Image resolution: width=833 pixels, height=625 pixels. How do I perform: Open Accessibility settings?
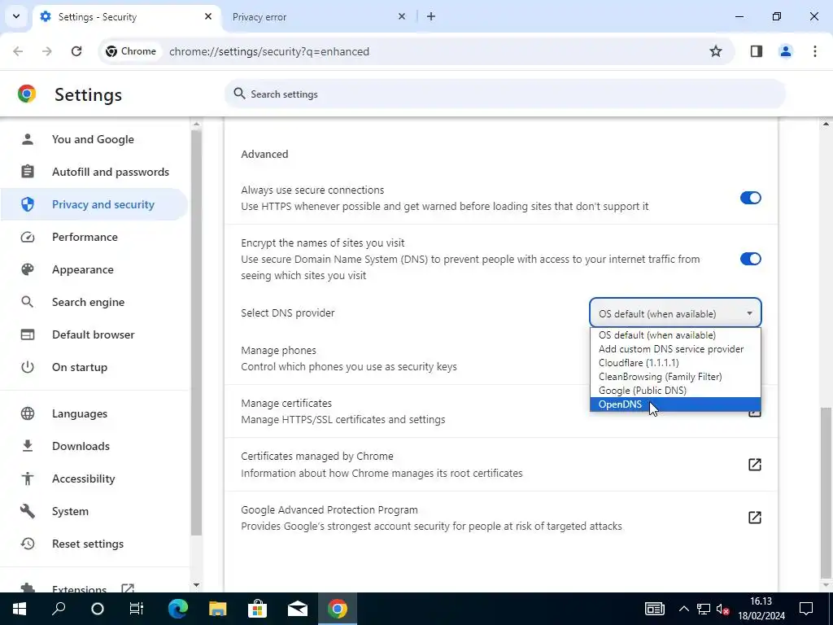93,479
